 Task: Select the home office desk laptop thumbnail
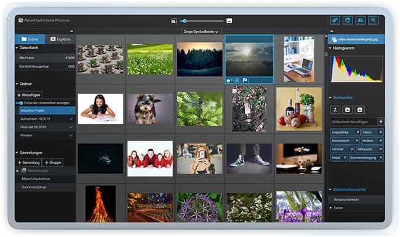pyautogui.click(x=298, y=60)
